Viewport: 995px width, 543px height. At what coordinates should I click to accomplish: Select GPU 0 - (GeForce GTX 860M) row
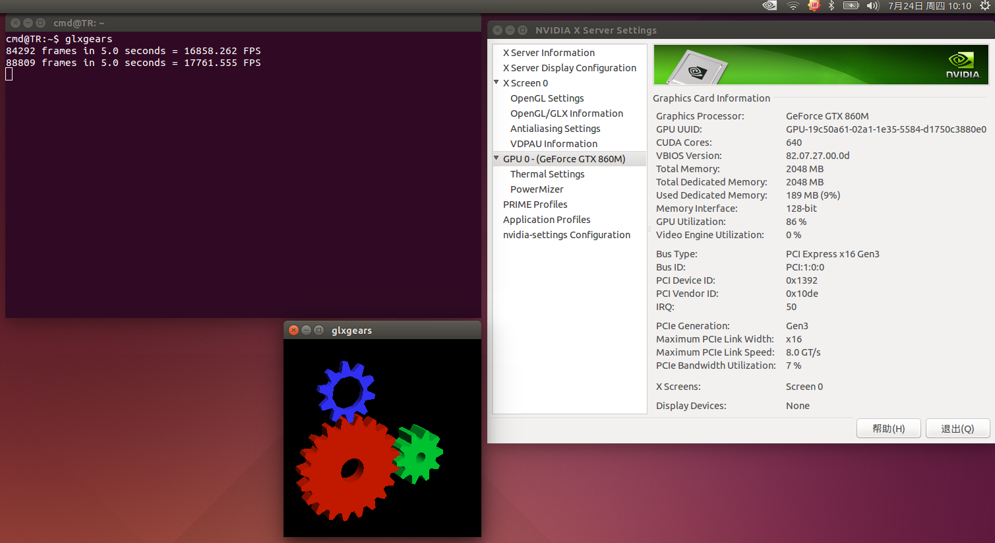(570, 159)
